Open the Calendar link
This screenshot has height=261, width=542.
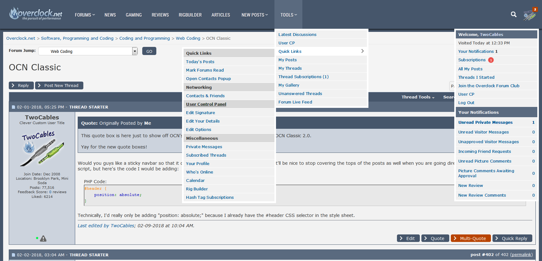[195, 180]
